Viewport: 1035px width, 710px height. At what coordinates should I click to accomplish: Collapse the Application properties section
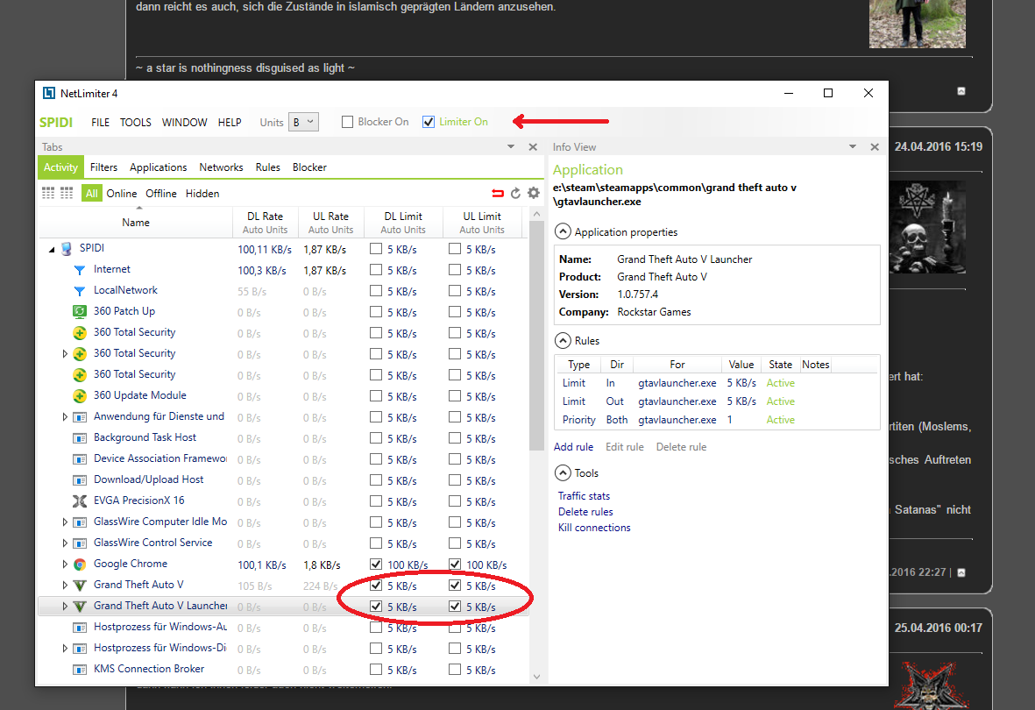point(562,232)
